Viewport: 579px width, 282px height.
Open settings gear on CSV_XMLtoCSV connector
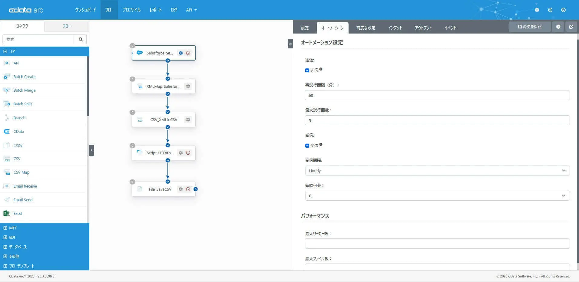tap(188, 120)
